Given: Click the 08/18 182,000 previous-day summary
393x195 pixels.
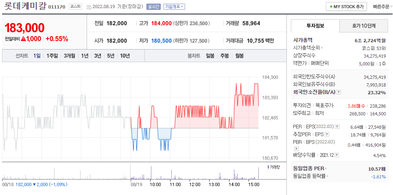Looking at the screenshot, I should coord(35,184).
